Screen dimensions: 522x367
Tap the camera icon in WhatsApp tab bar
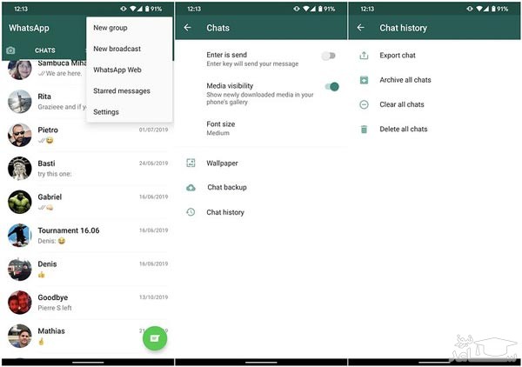10,50
